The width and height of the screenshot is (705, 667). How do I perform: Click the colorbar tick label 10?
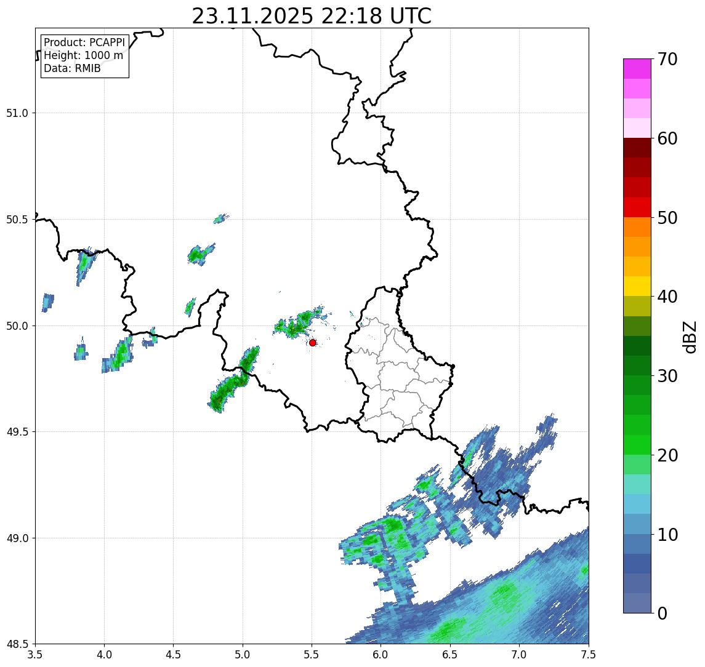pyautogui.click(x=667, y=535)
